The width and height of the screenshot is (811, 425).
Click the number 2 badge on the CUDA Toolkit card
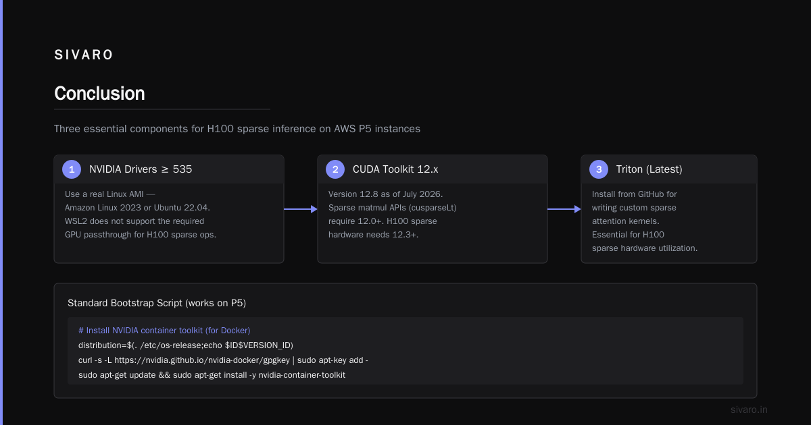pos(335,169)
